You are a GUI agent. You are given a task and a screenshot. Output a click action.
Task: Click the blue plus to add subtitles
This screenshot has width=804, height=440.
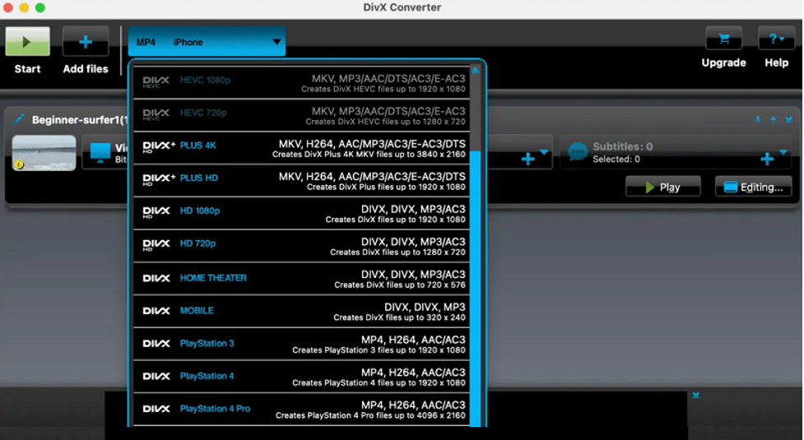(767, 159)
